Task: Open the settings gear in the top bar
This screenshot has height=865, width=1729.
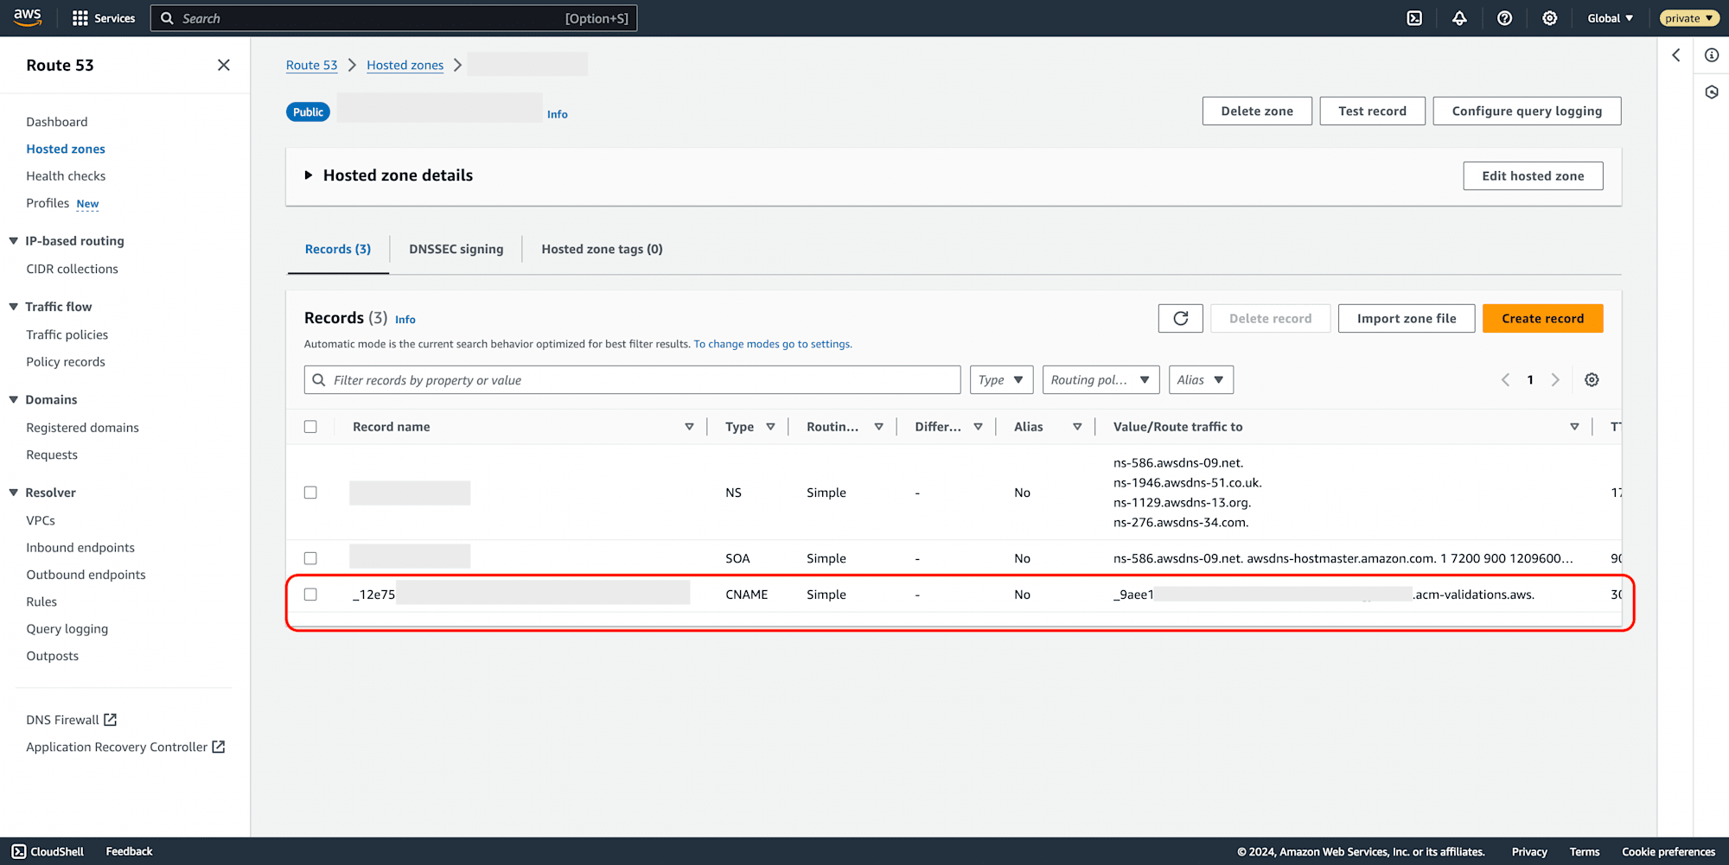Action: pyautogui.click(x=1549, y=18)
